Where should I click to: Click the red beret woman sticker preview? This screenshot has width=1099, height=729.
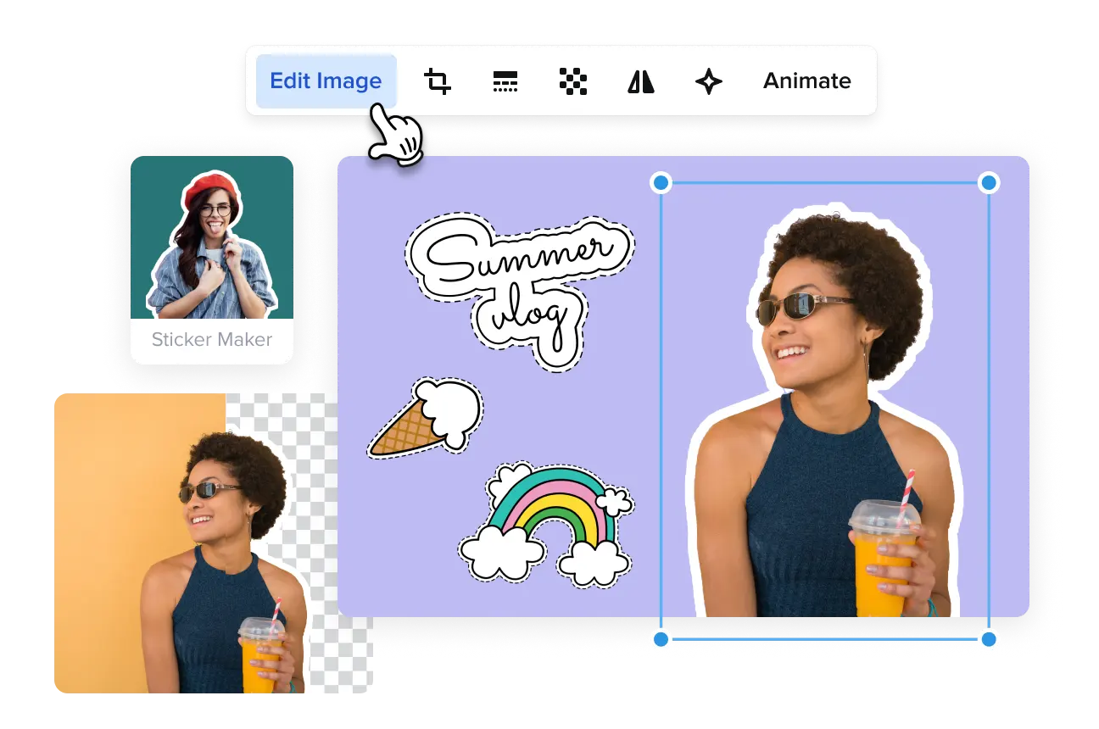click(211, 246)
